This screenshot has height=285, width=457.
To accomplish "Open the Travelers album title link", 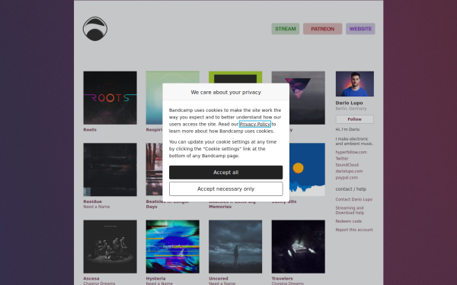I will (282, 278).
